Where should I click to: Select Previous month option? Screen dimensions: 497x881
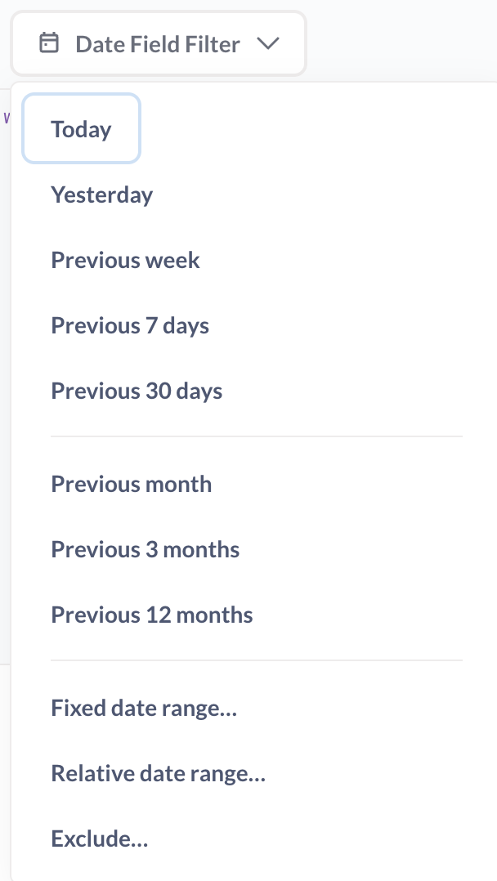point(131,484)
